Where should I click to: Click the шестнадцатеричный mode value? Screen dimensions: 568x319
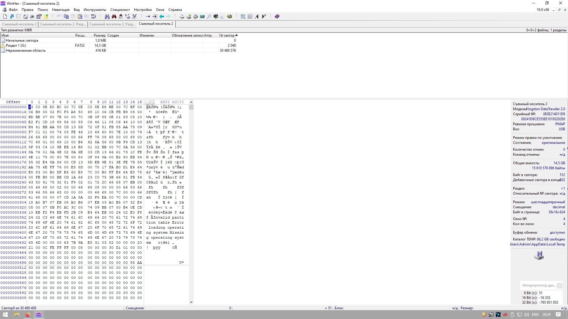548,202
